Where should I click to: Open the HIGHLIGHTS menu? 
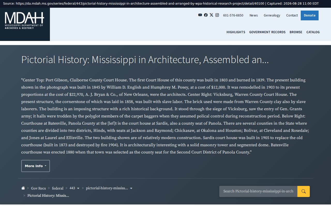pyautogui.click(x=236, y=32)
